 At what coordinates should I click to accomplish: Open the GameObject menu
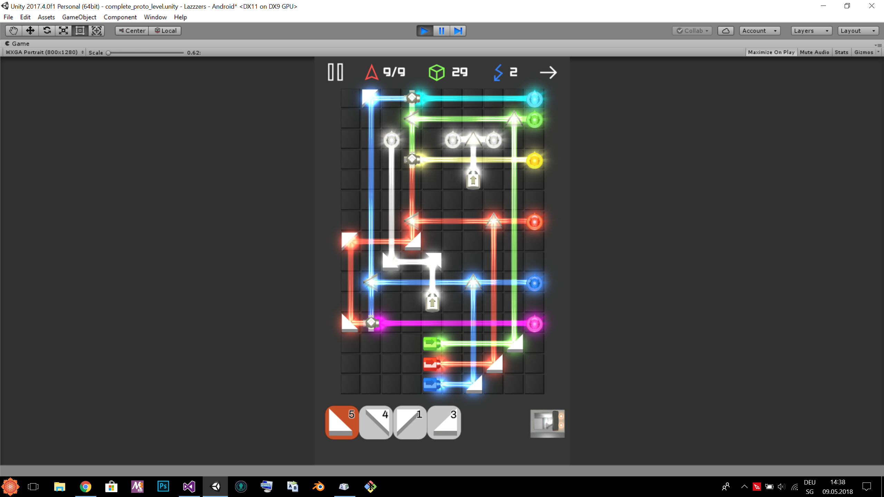(x=79, y=17)
